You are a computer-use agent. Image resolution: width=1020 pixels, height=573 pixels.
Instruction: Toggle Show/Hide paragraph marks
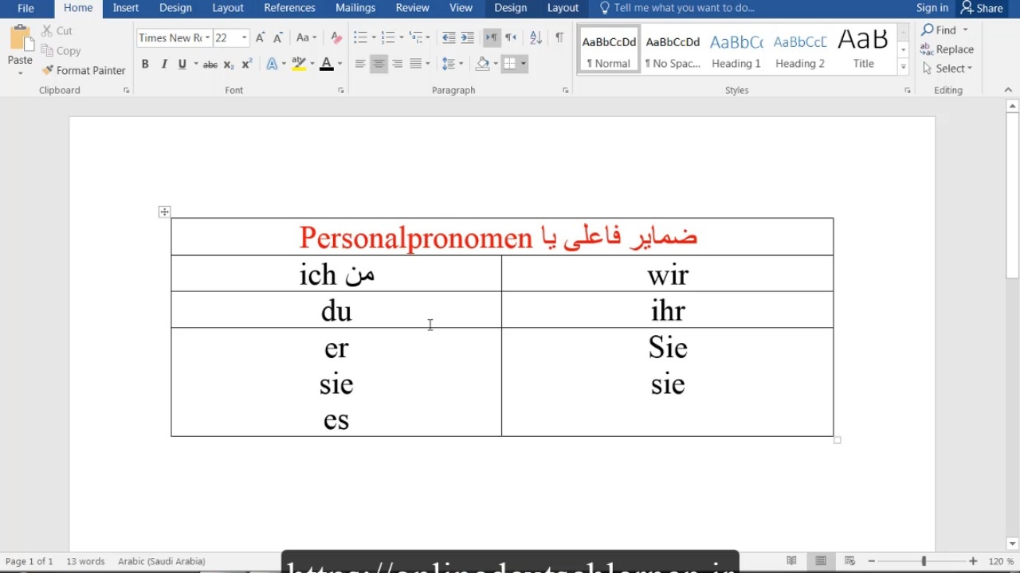559,37
